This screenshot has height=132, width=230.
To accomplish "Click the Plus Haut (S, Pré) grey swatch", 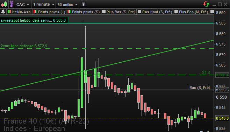I will pyautogui.click(x=139, y=12).
